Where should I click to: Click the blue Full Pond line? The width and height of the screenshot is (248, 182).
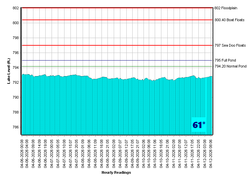coord(116,61)
